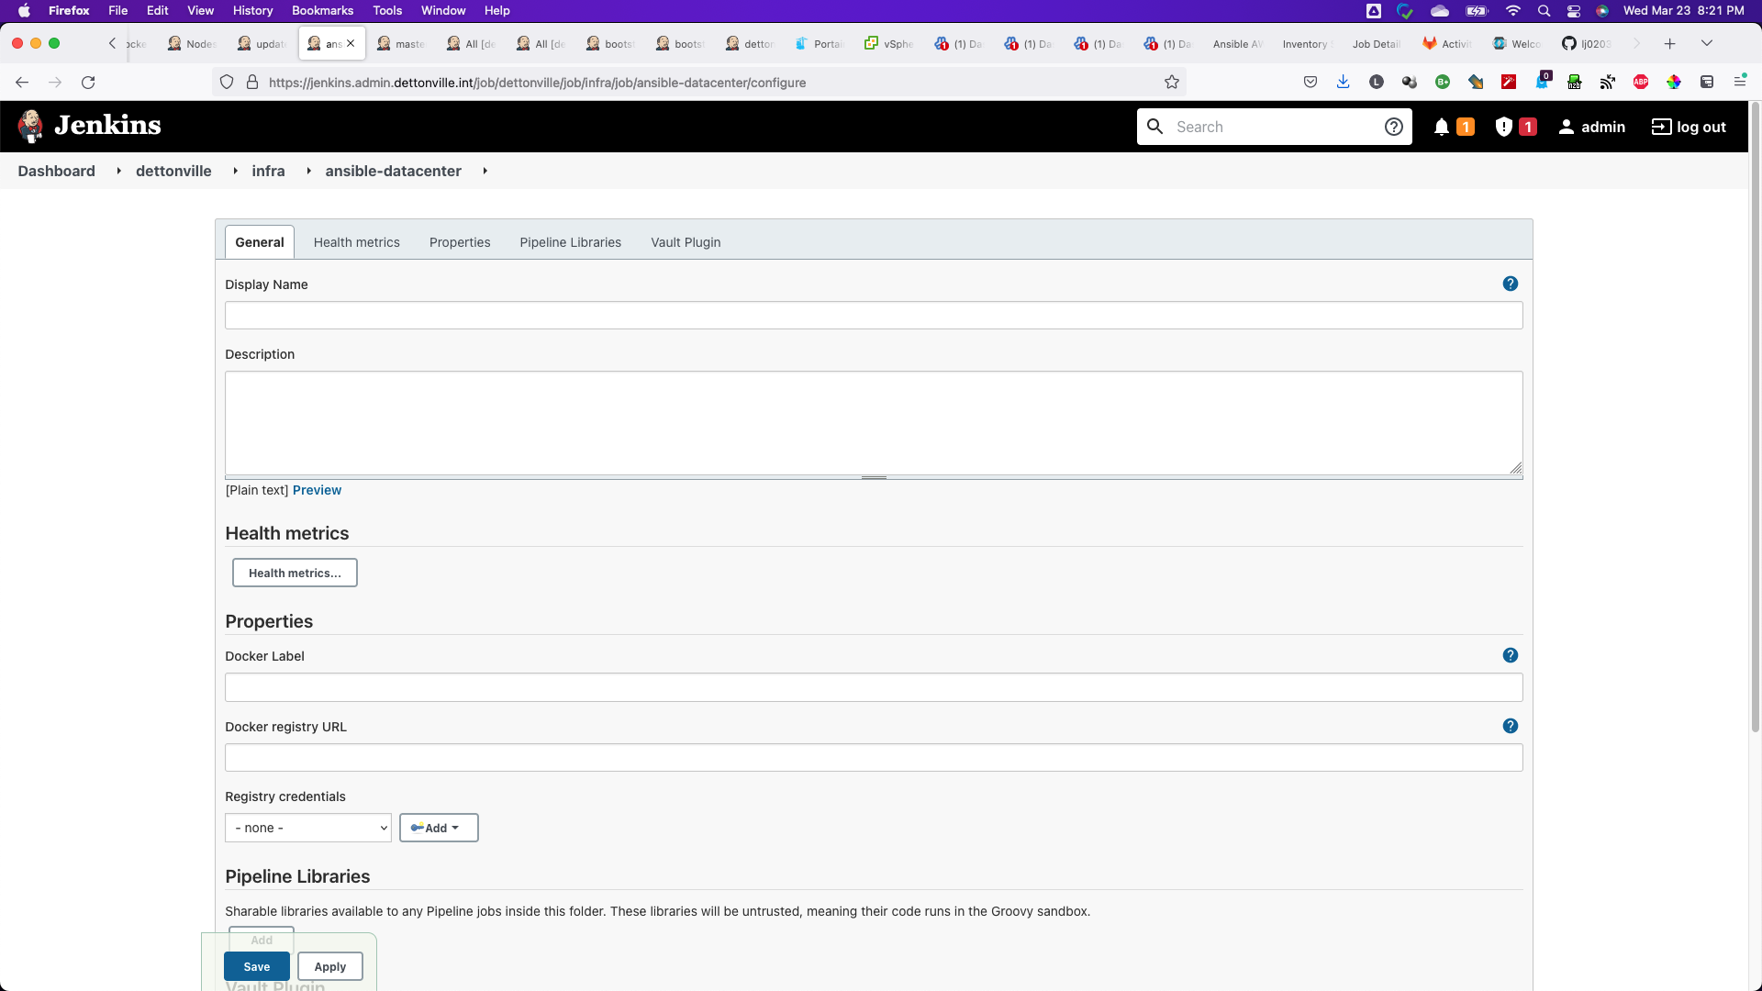
Task: Bookmark page with star icon
Action: tap(1171, 83)
